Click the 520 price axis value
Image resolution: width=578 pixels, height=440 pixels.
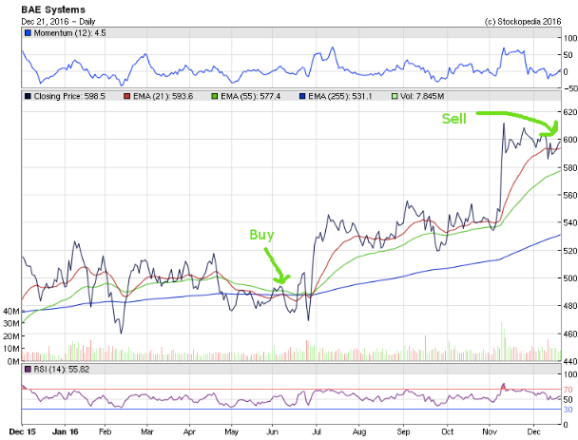[569, 251]
